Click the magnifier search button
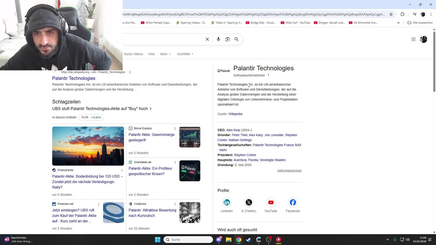 tap(236, 39)
